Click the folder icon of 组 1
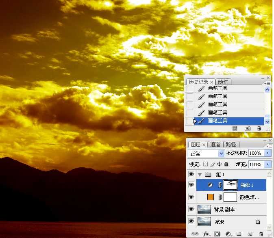274x238 pixels. coord(208,174)
